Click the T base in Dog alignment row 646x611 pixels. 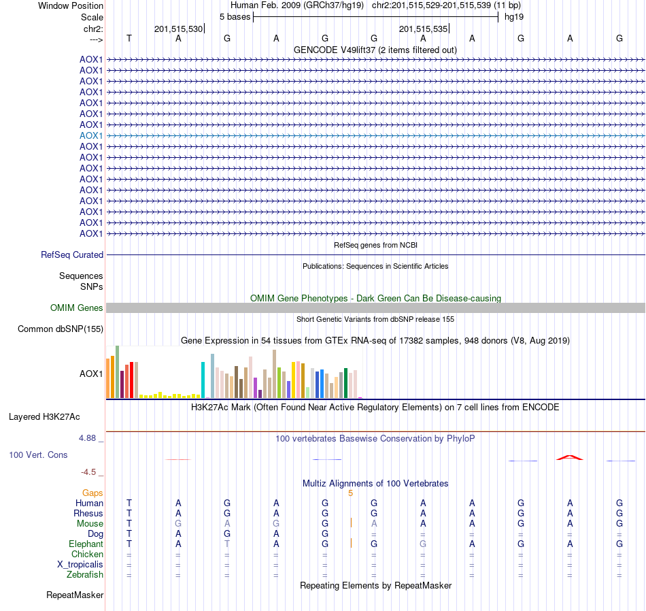[129, 534]
